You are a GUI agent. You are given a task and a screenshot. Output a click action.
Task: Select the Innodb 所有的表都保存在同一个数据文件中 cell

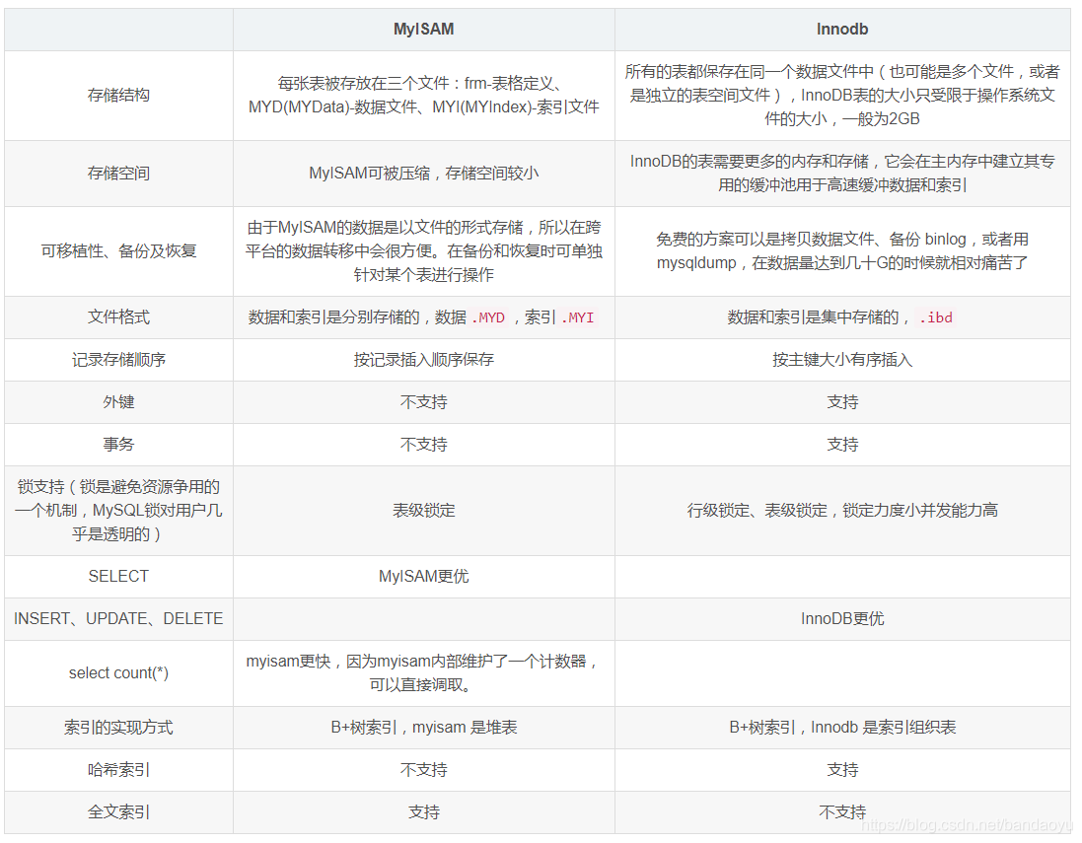click(x=842, y=96)
